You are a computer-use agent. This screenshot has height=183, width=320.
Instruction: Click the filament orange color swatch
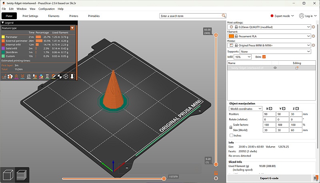pos(231,36)
